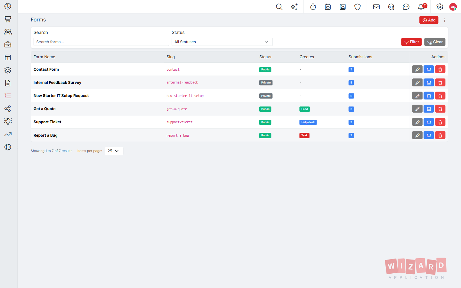Open the stopwatch timer icon
The width and height of the screenshot is (461, 288).
click(313, 7)
